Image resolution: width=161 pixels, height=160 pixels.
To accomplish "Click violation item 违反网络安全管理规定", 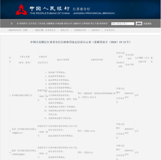I will (59, 80).
